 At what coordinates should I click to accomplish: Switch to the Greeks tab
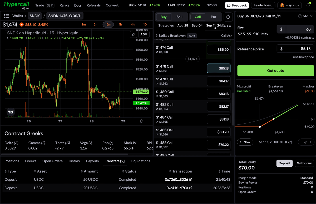coord(31,161)
